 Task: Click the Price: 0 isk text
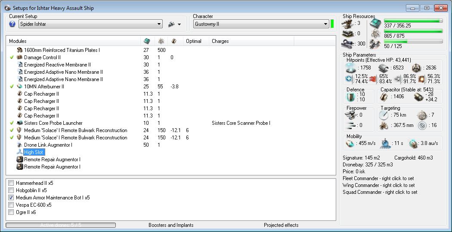[x=354, y=172]
